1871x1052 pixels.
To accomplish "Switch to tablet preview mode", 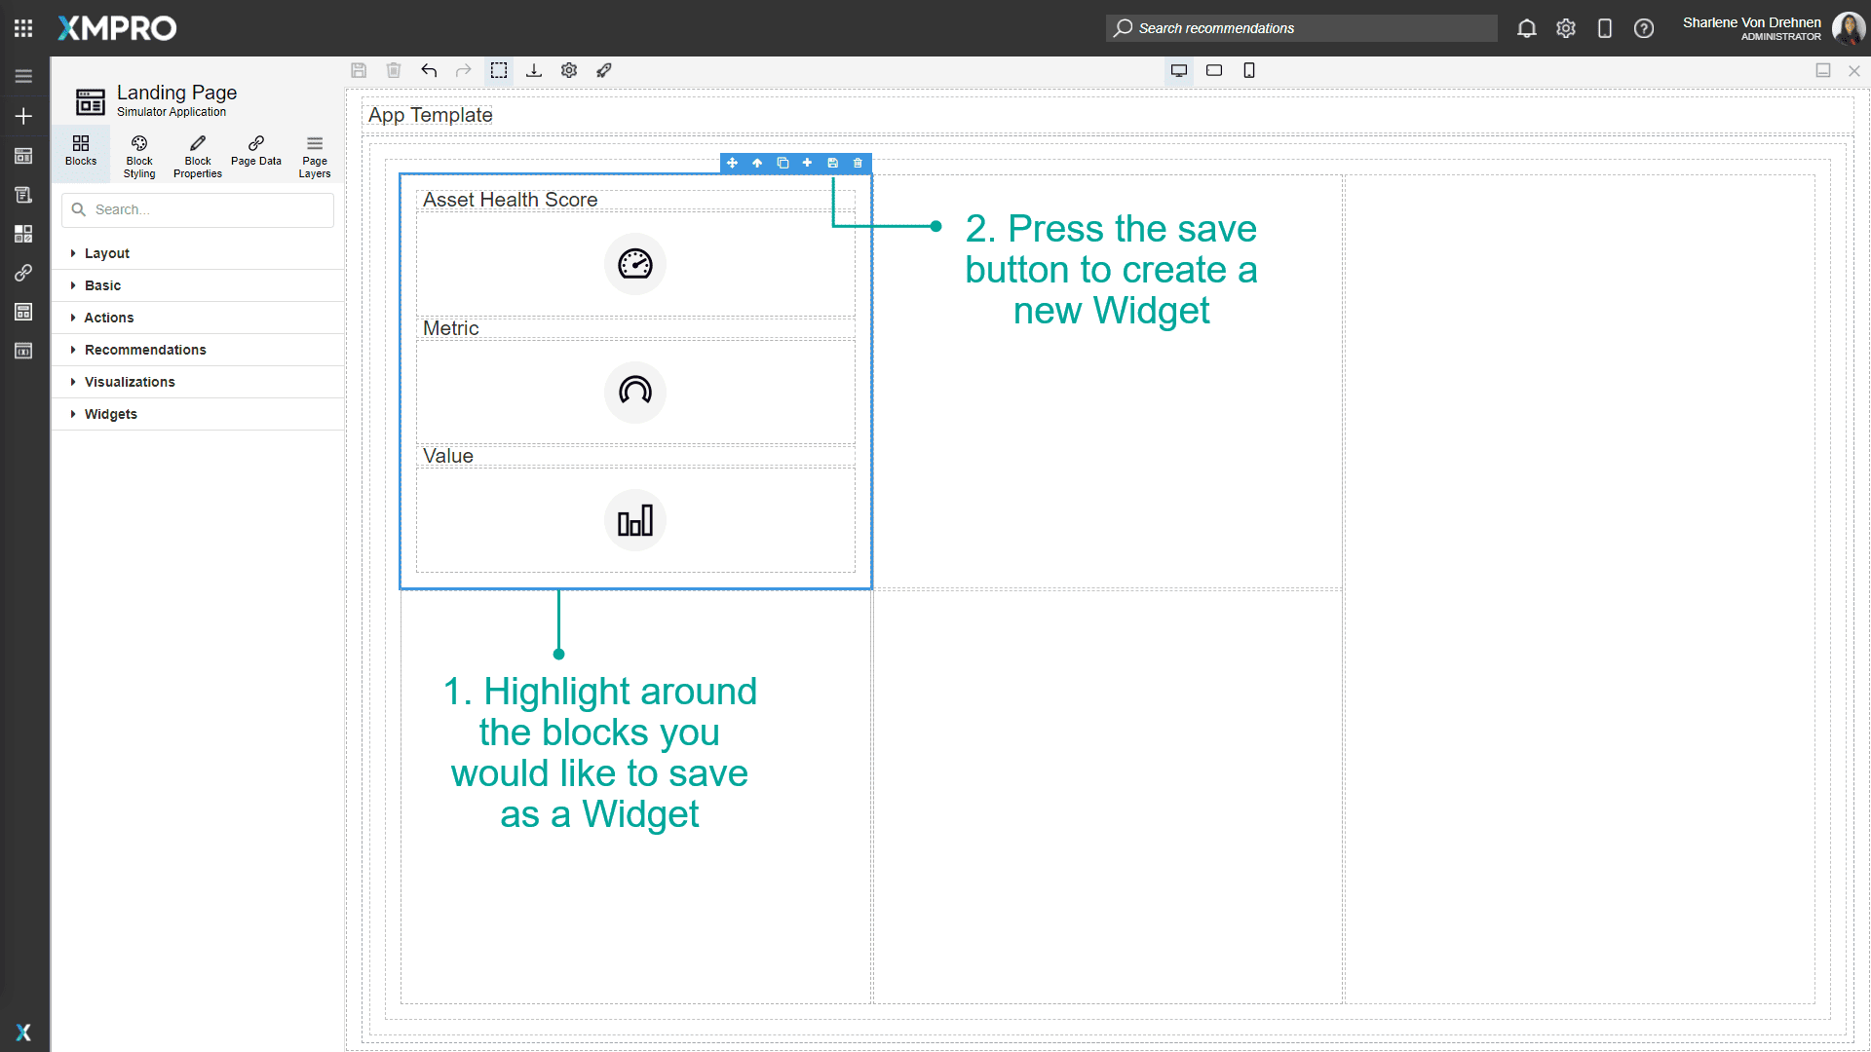I will (1214, 70).
